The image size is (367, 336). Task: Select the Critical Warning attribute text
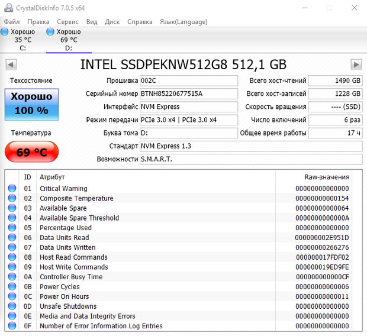(63, 189)
